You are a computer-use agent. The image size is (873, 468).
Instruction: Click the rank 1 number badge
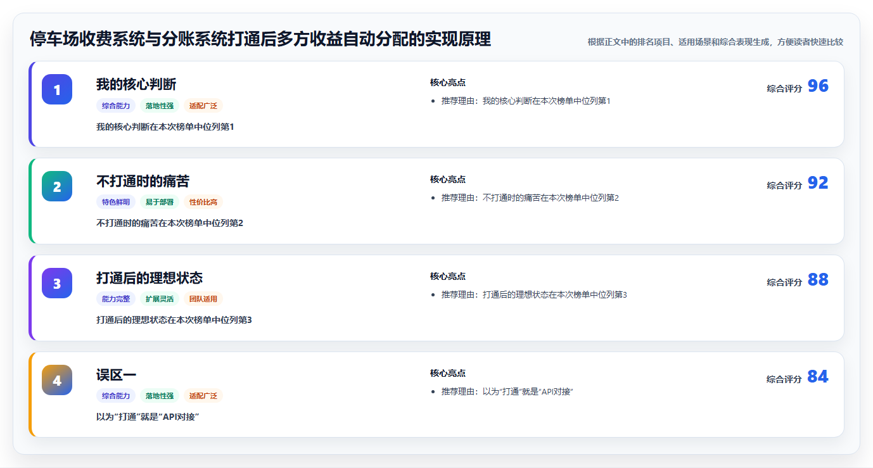pos(57,89)
